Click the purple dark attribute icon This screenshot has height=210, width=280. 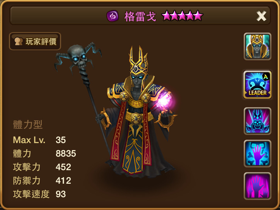(x=113, y=16)
